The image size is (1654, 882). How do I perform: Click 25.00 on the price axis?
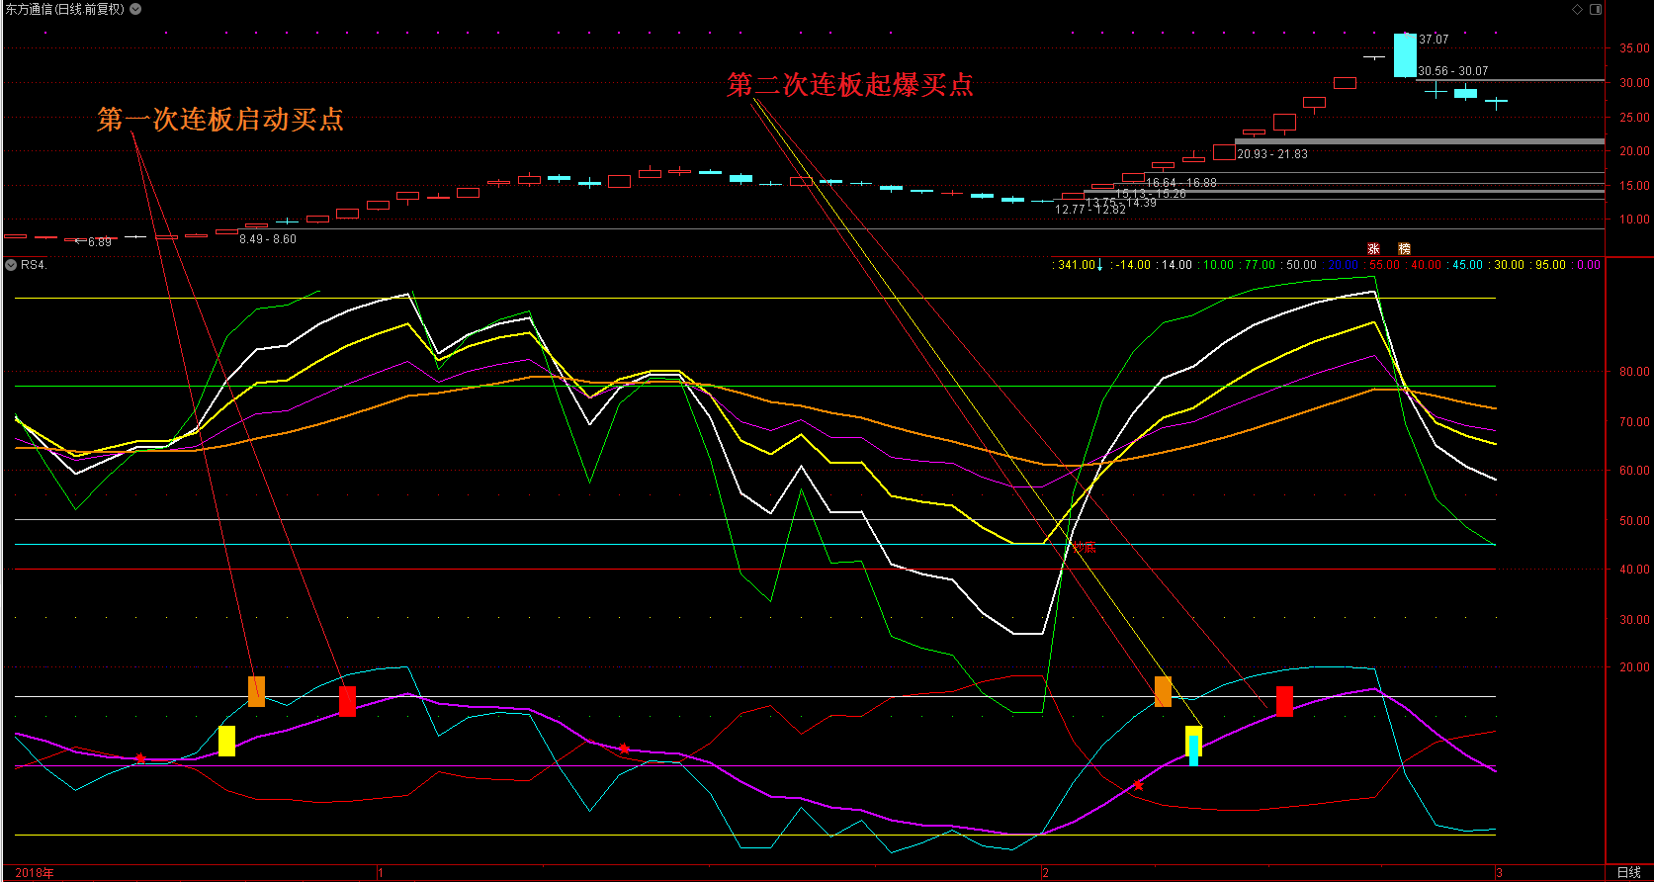coord(1633,118)
